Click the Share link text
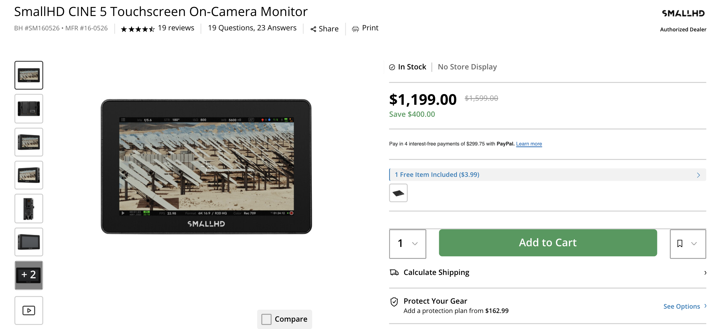The height and width of the screenshot is (329, 719). tap(328, 29)
